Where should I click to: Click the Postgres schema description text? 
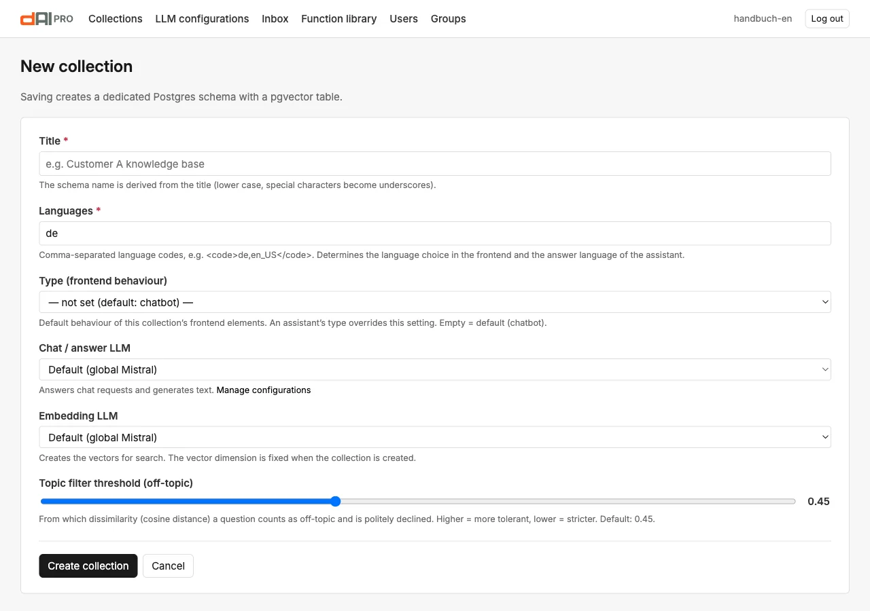click(x=181, y=97)
